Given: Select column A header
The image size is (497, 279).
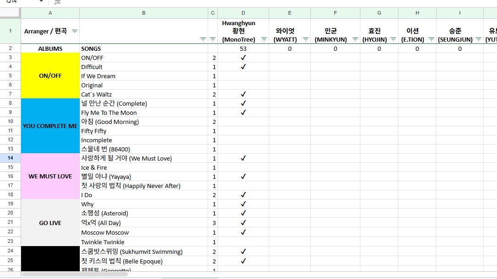Looking at the screenshot, I should 50,13.
